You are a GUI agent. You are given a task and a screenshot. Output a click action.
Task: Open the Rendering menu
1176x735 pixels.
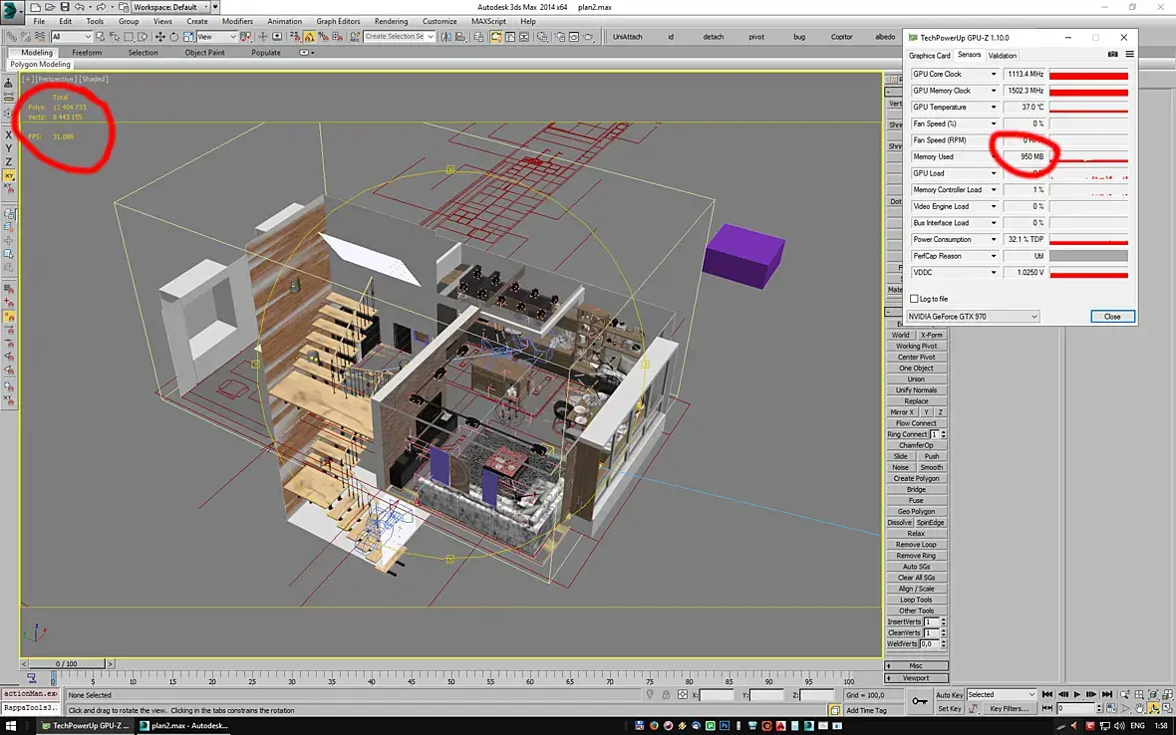point(391,21)
